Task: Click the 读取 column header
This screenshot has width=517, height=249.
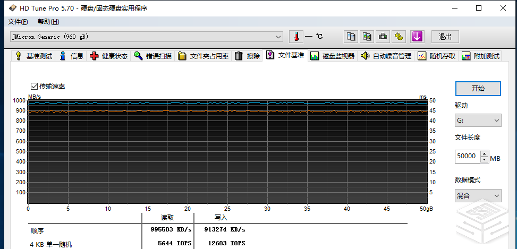Action: tap(167, 218)
